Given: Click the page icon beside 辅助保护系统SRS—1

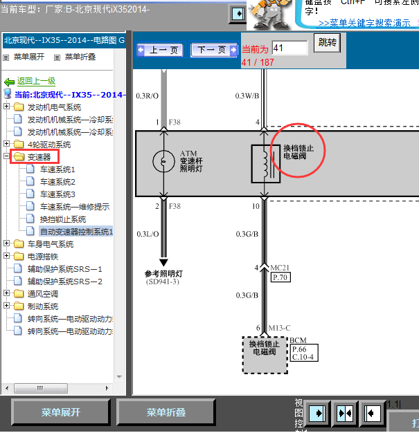Looking at the screenshot, I should click(18, 268).
